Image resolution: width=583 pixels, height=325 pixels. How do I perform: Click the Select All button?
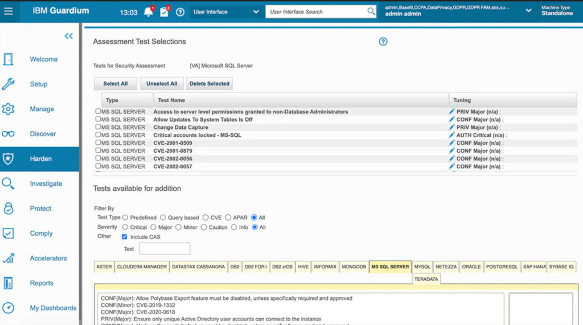(x=115, y=84)
